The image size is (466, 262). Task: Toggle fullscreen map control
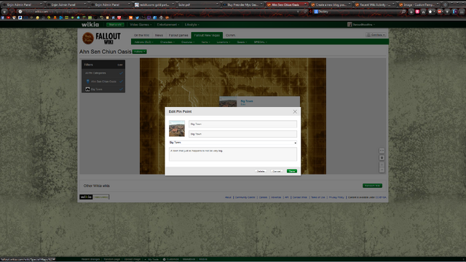pos(382,151)
